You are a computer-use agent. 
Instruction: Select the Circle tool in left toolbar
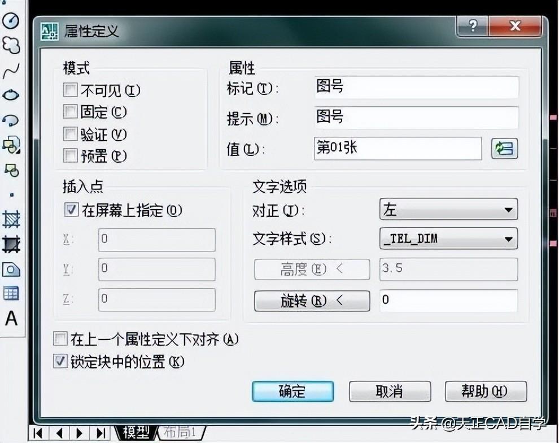pyautogui.click(x=11, y=21)
